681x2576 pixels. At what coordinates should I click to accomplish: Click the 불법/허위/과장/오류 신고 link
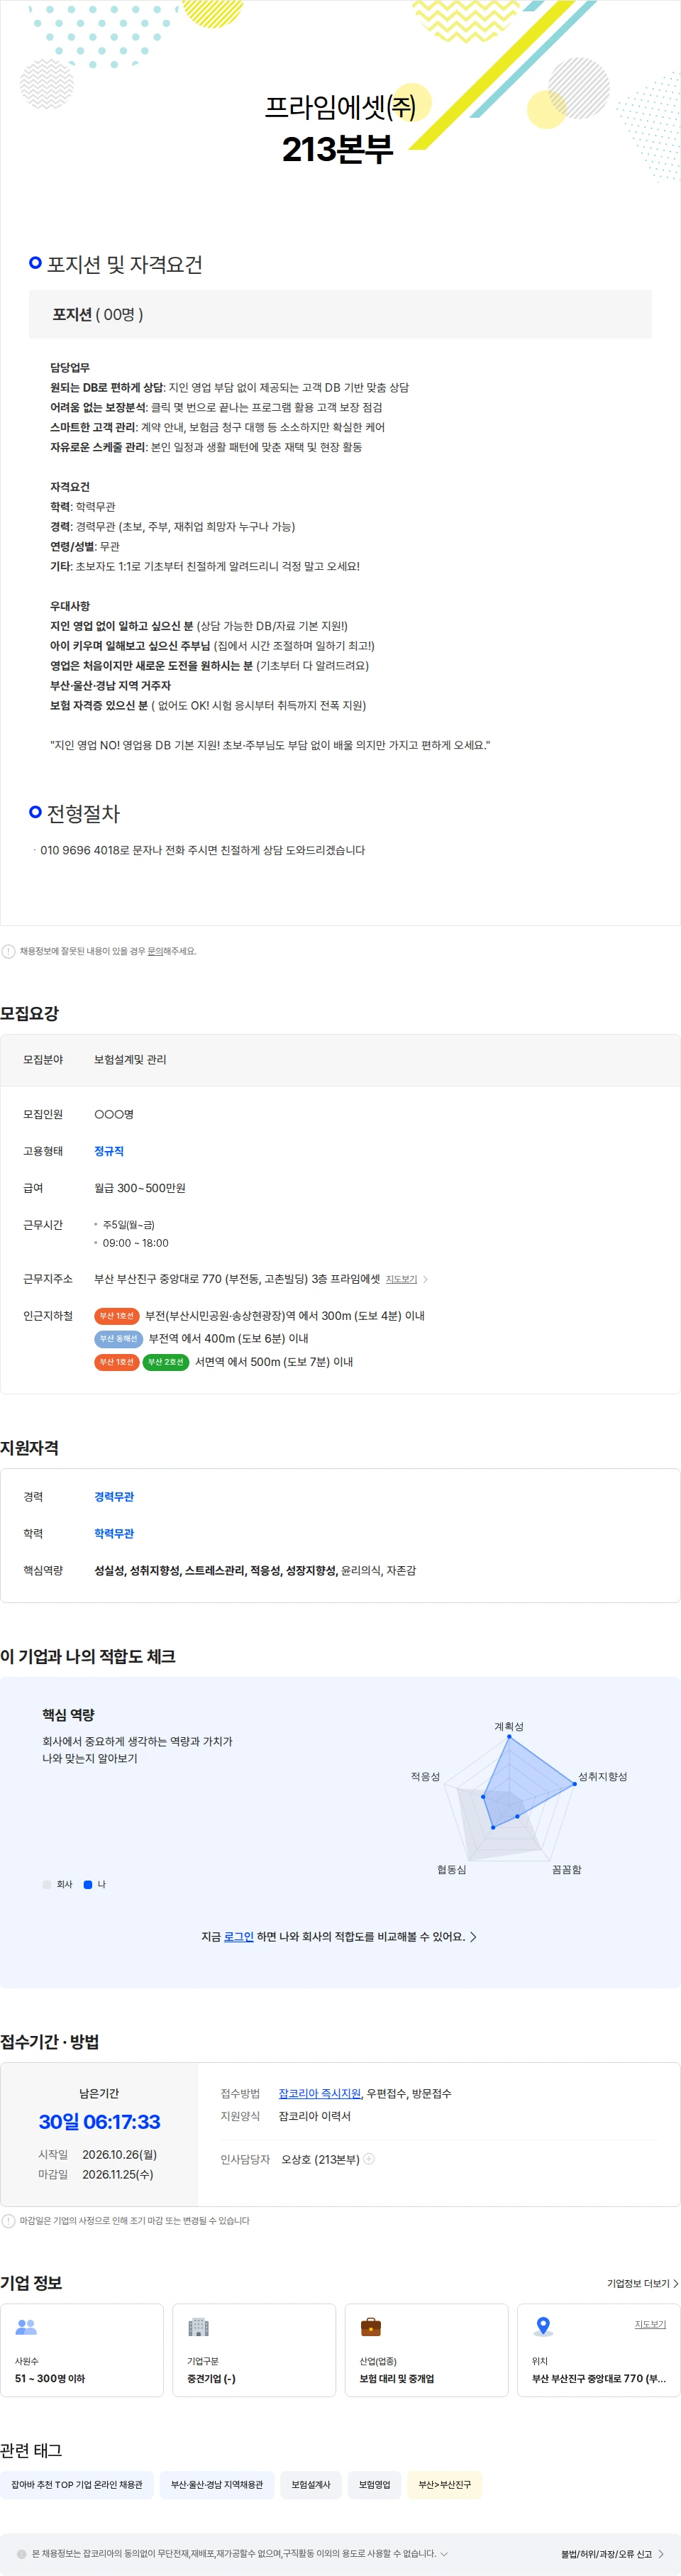[612, 2553]
